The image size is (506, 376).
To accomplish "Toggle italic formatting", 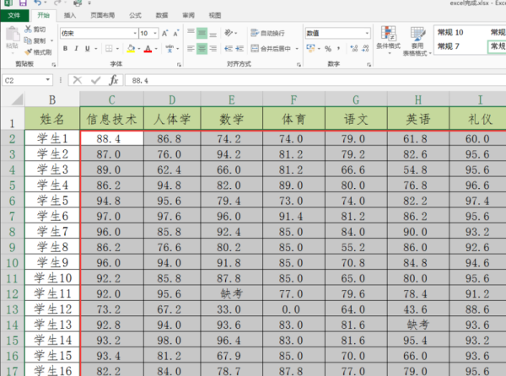I will pos(77,49).
